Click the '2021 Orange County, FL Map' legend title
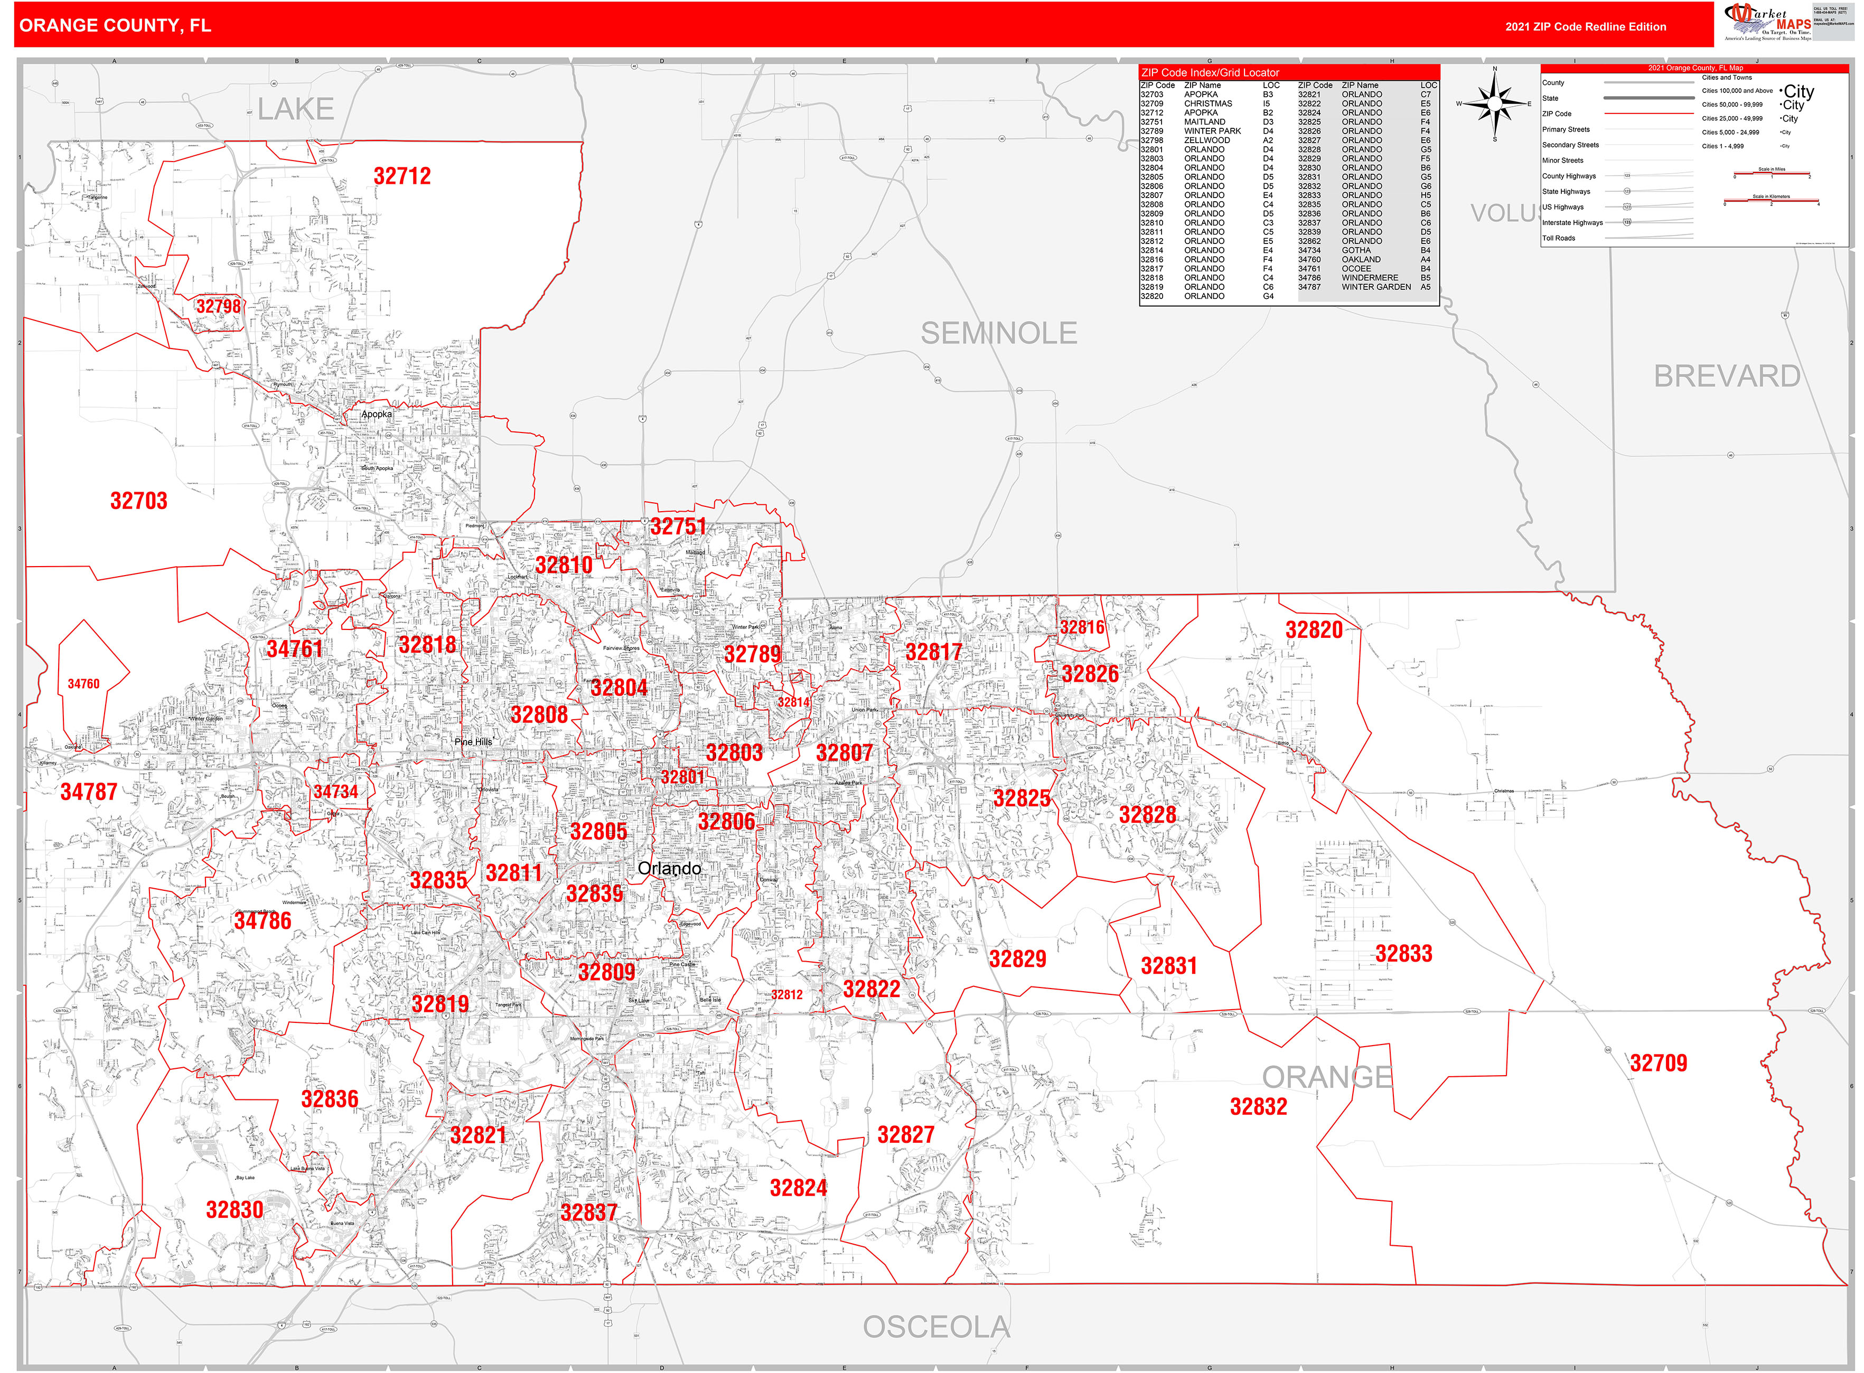 pos(1695,68)
